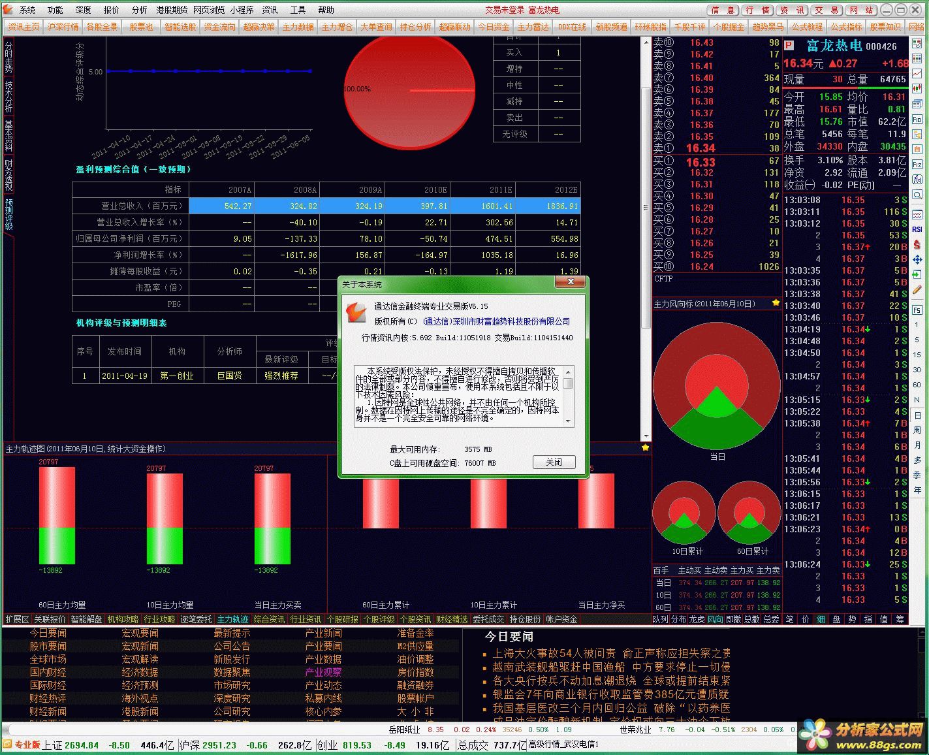The height and width of the screenshot is (755, 929).
Task: Open the 系统 menu
Action: [x=27, y=10]
